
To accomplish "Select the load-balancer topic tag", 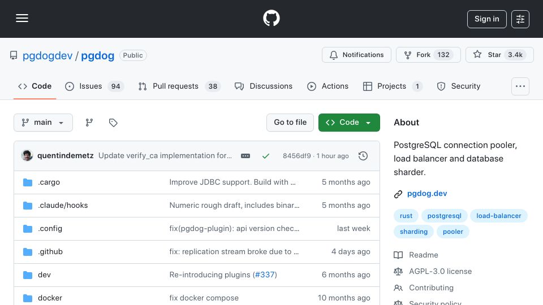I will [x=499, y=216].
